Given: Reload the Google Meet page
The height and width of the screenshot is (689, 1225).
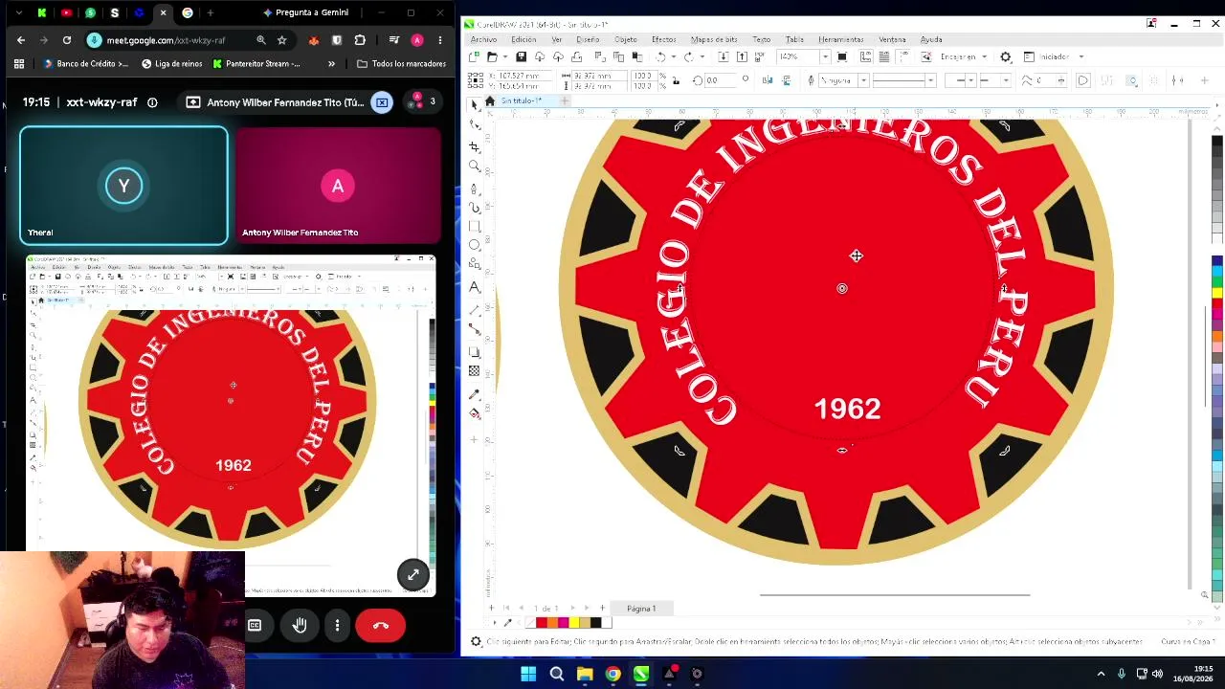Looking at the screenshot, I should (66, 40).
